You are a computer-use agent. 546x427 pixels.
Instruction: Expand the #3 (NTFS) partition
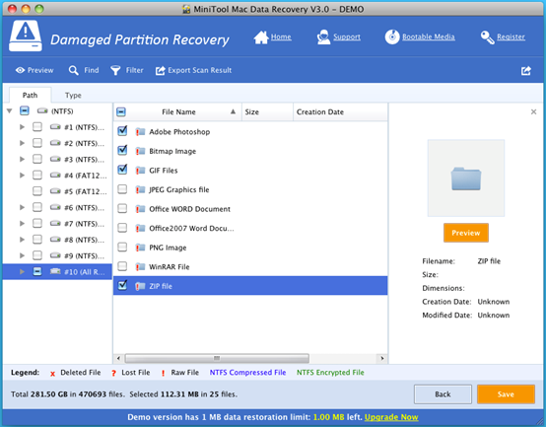click(x=22, y=159)
